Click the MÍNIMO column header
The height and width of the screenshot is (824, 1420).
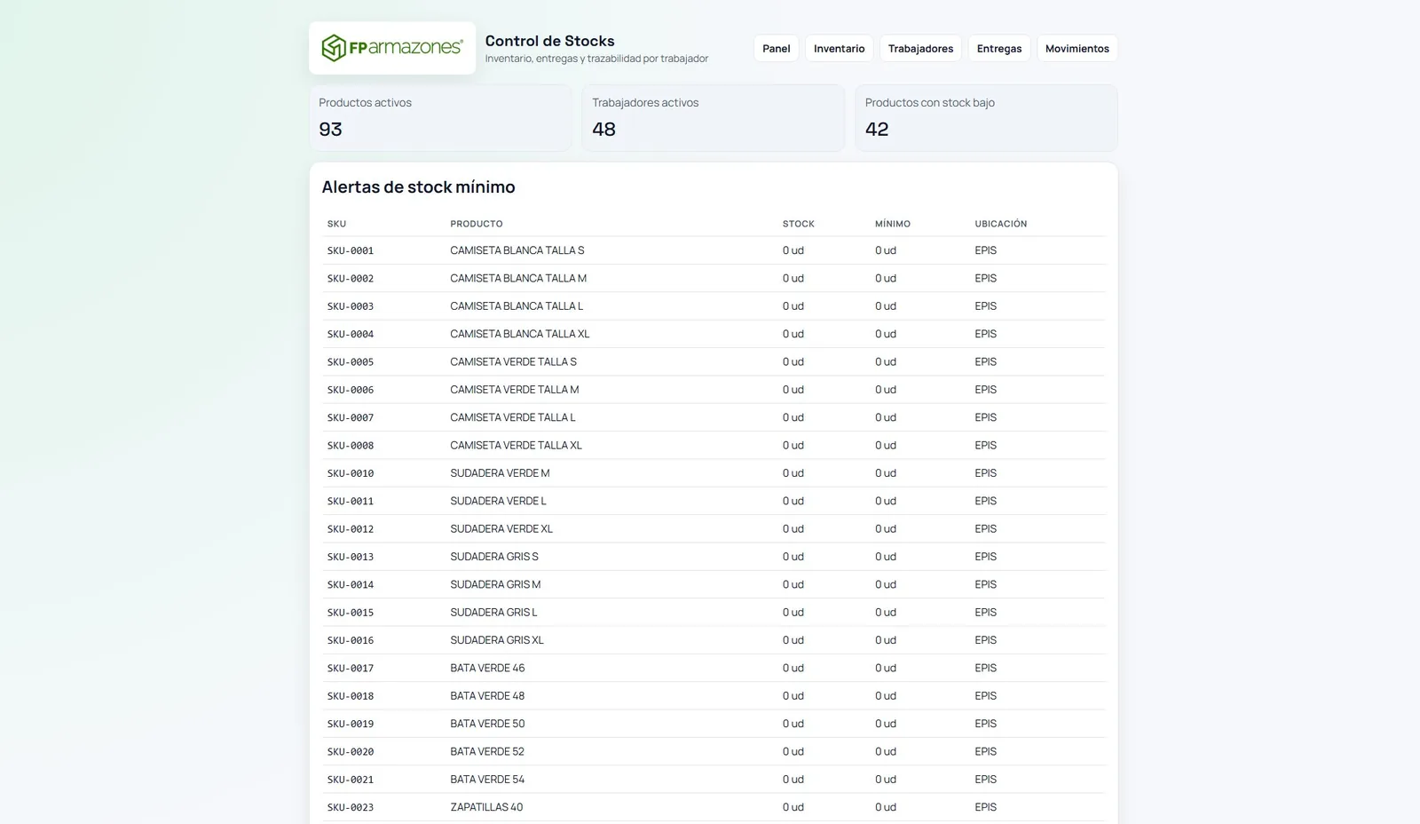click(893, 224)
